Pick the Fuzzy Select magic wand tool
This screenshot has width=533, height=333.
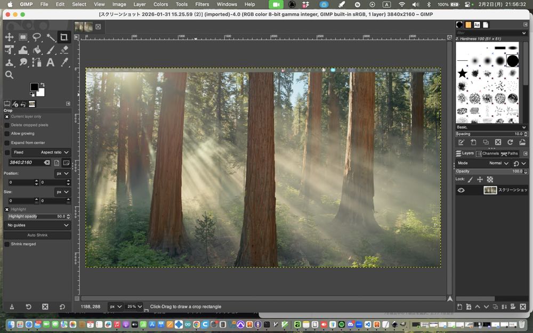(x=51, y=37)
